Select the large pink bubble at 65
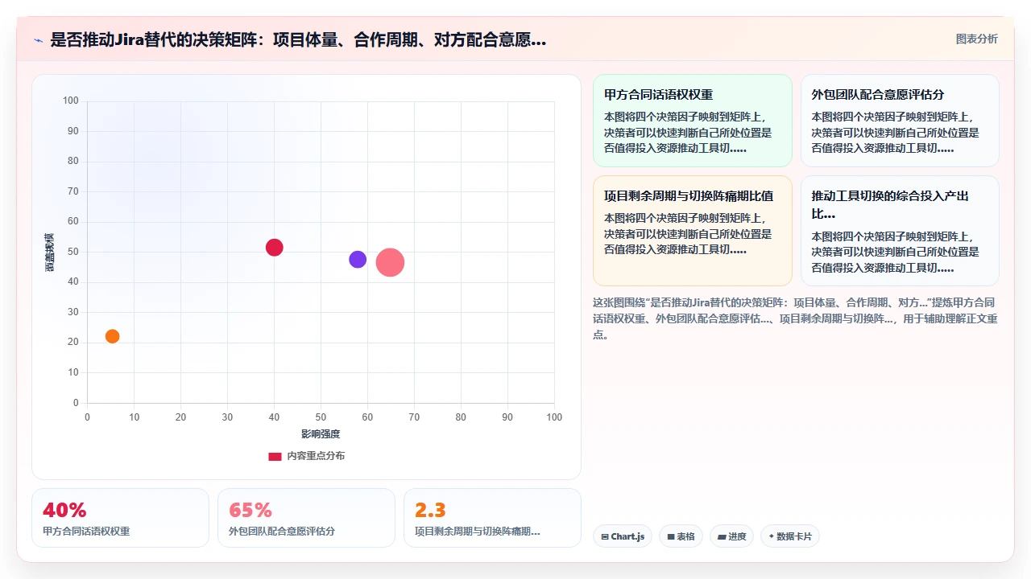The width and height of the screenshot is (1031, 579). pyautogui.click(x=390, y=262)
